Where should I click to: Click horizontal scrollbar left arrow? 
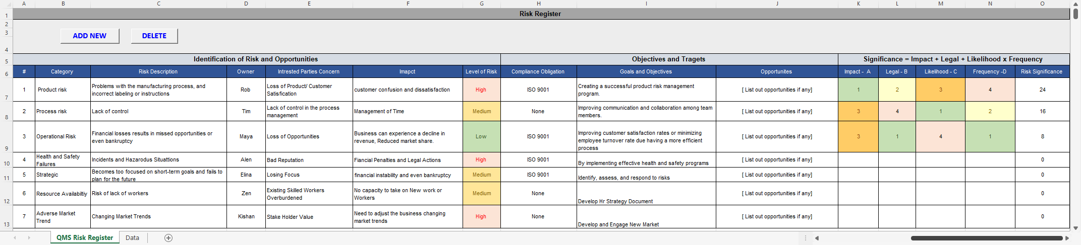tap(817, 238)
